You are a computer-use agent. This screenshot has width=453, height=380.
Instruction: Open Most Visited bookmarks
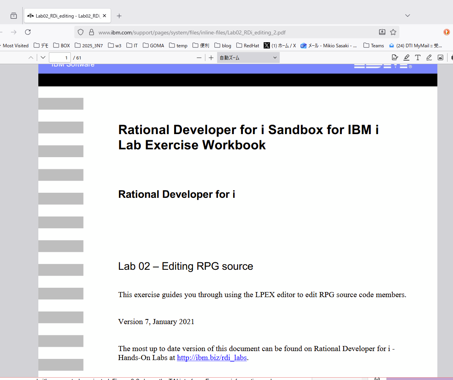tap(15, 46)
